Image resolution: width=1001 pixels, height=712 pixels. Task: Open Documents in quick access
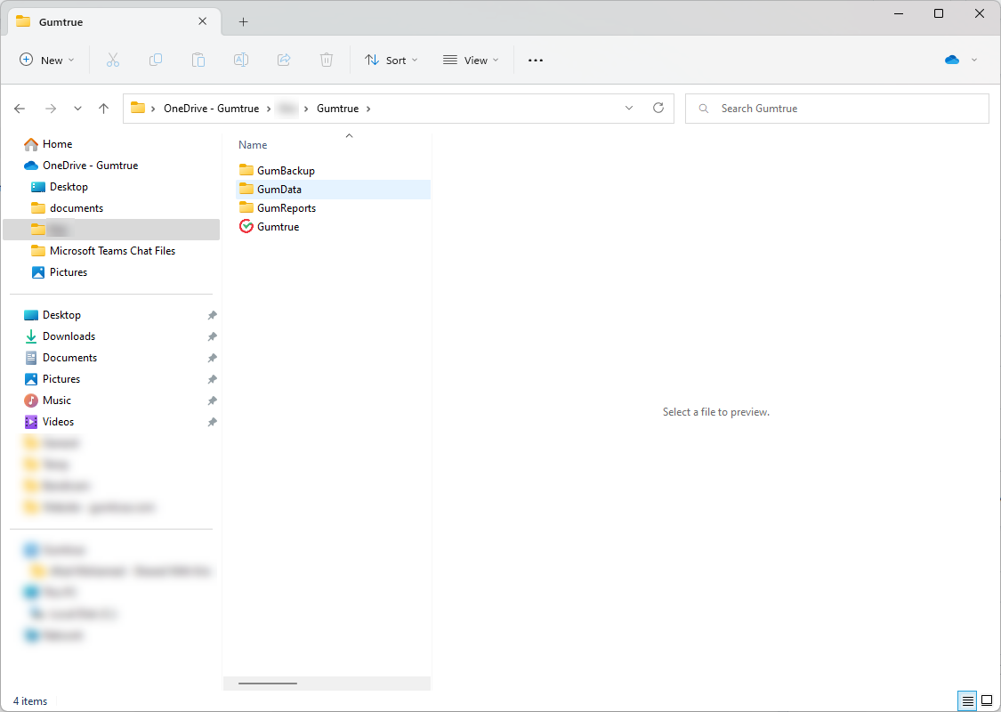[61, 358]
